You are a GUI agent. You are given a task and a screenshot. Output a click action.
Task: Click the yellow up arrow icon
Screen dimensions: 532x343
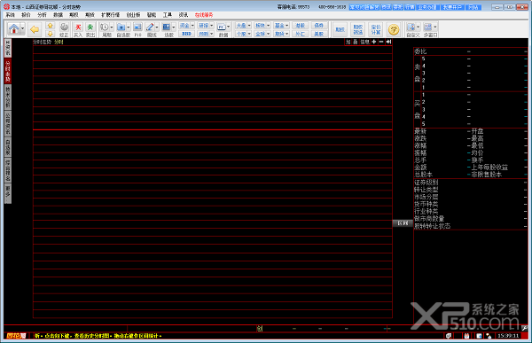(51, 26)
